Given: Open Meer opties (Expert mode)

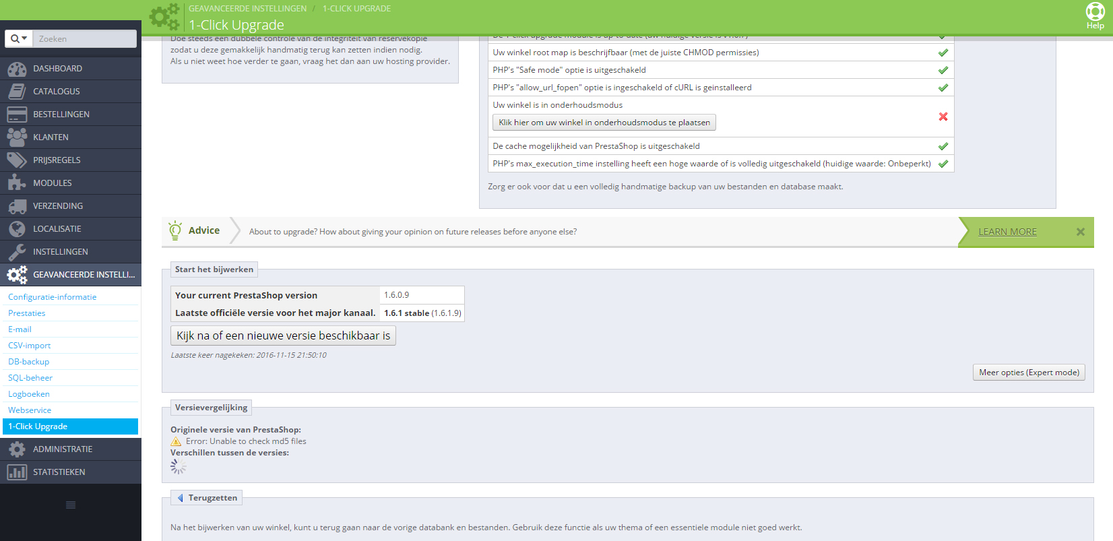Looking at the screenshot, I should click(1029, 373).
